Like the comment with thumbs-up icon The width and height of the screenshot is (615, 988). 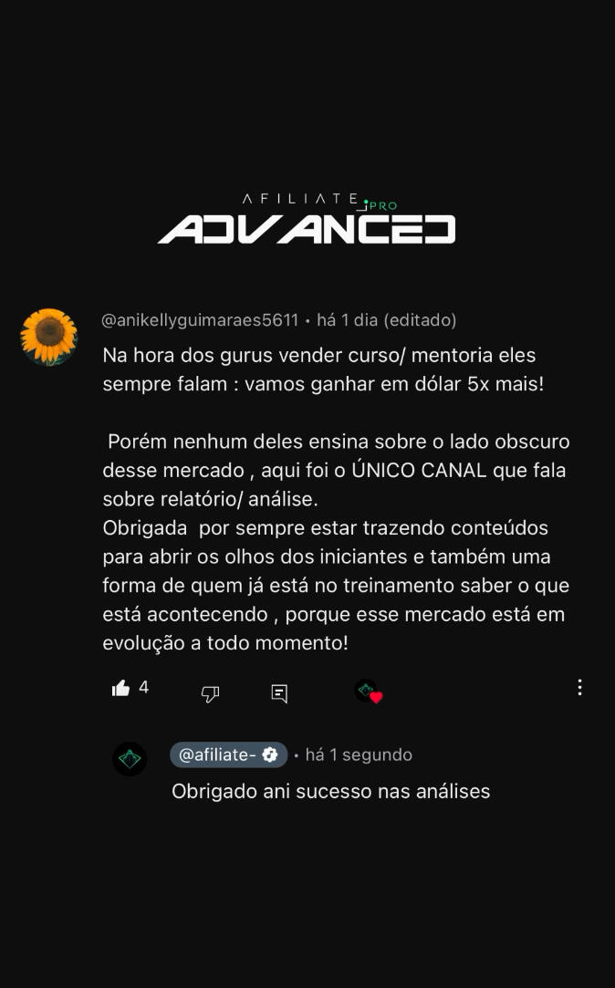[120, 688]
